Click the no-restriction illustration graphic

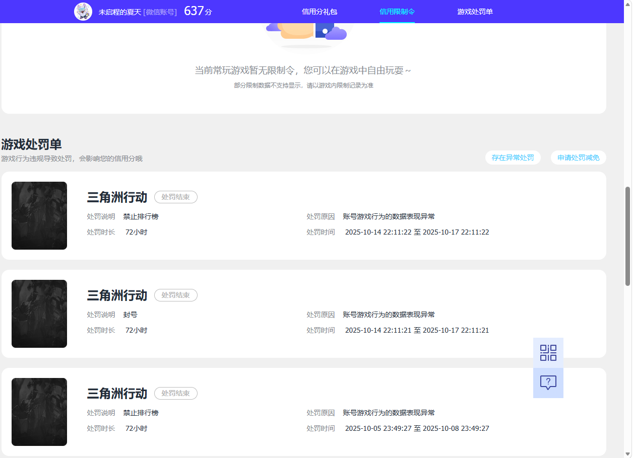(x=306, y=35)
